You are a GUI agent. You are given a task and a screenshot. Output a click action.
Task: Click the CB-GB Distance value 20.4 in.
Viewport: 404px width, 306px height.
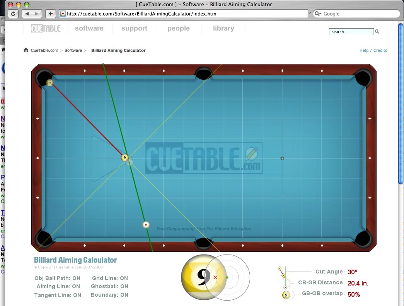click(358, 283)
